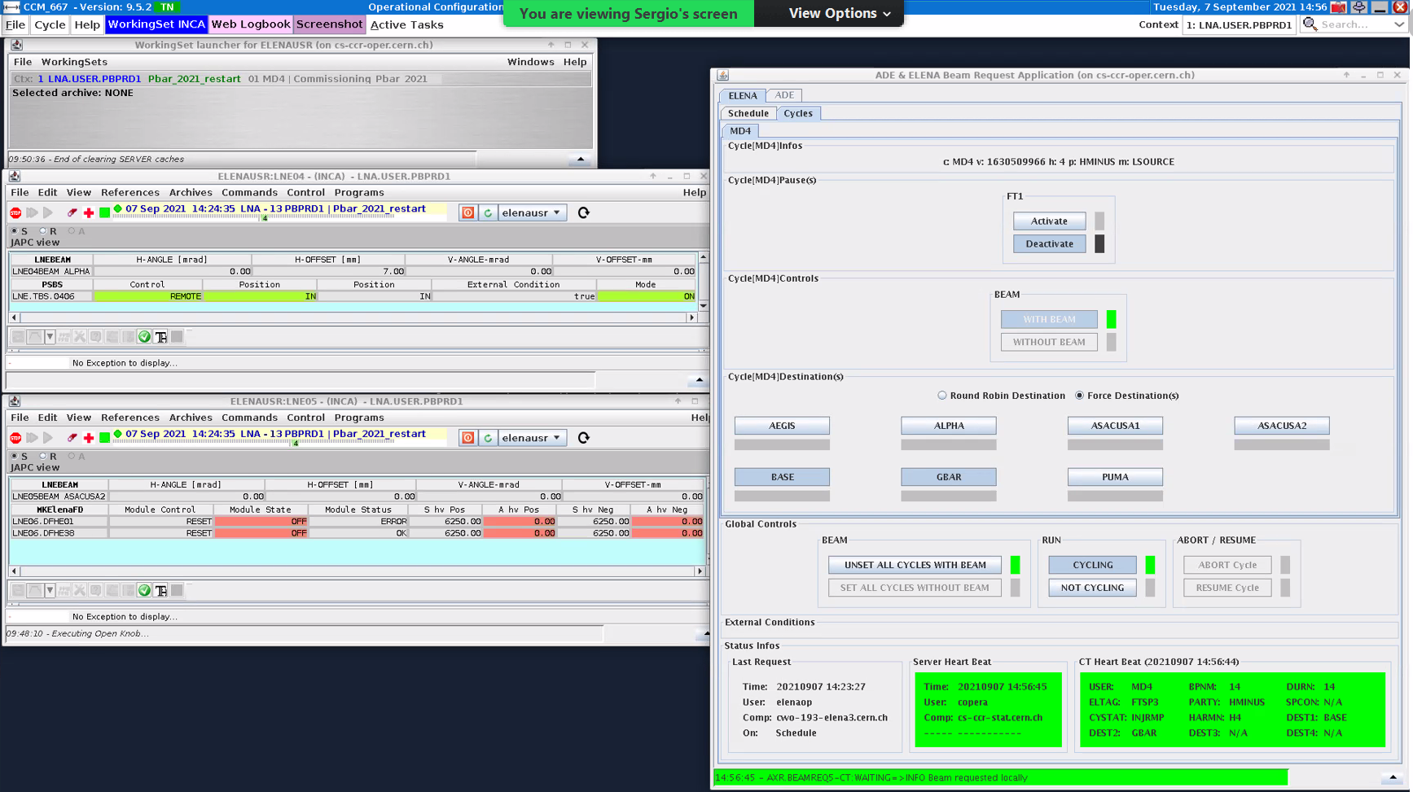Open the elenausr dropdown in LNE04 window

point(531,213)
